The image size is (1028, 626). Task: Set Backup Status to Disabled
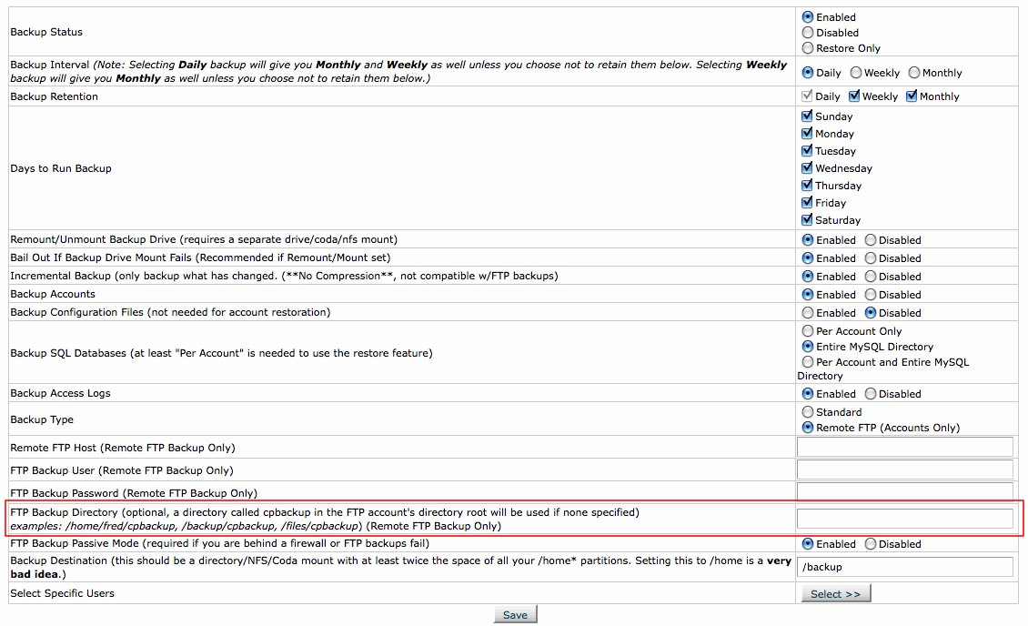[808, 33]
